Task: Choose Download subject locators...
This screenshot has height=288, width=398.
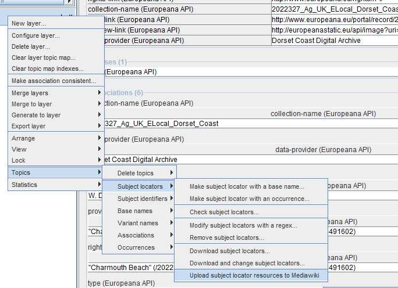Action: [251, 251]
